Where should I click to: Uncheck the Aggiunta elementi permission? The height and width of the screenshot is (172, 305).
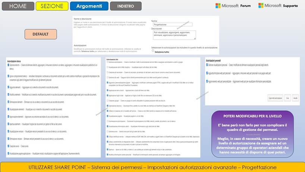click(8, 87)
